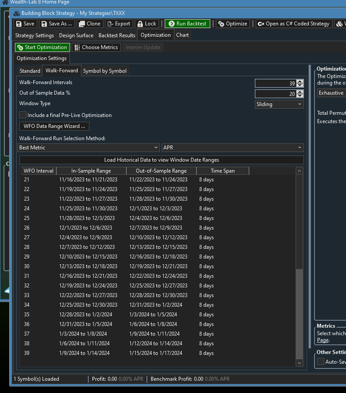Select the Symbol by Symbol tab

pos(105,71)
